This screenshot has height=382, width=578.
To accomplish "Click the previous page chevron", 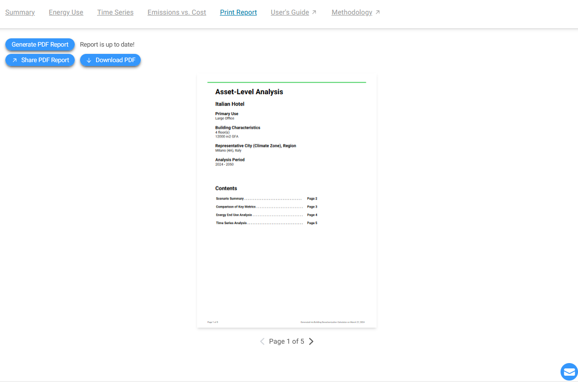I will pos(262,341).
